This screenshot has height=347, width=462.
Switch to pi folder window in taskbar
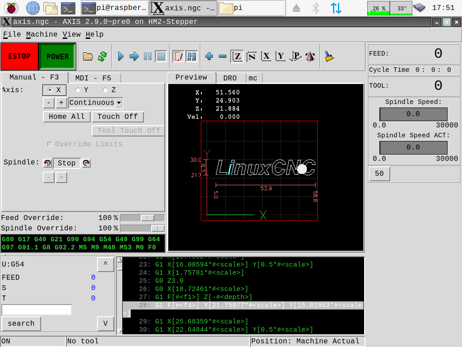(252, 8)
